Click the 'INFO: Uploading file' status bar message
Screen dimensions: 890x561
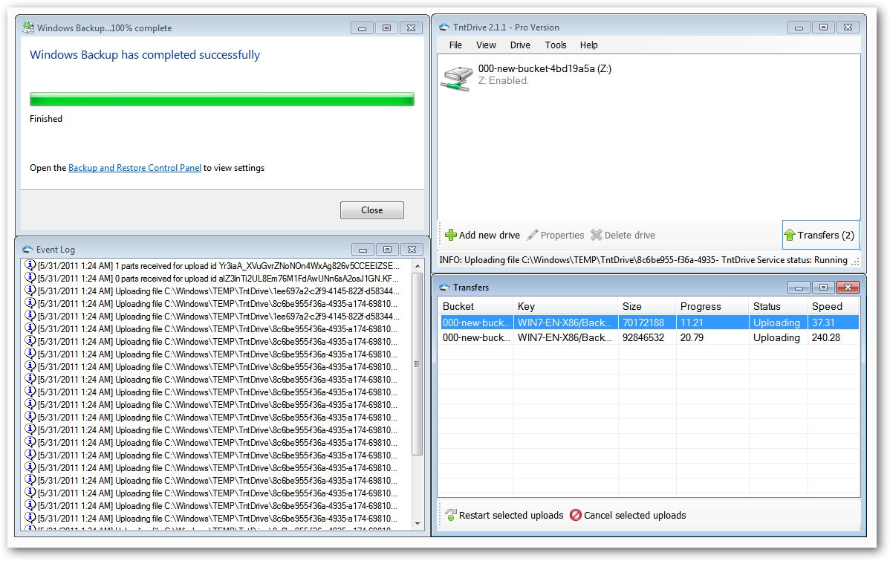tap(579, 260)
